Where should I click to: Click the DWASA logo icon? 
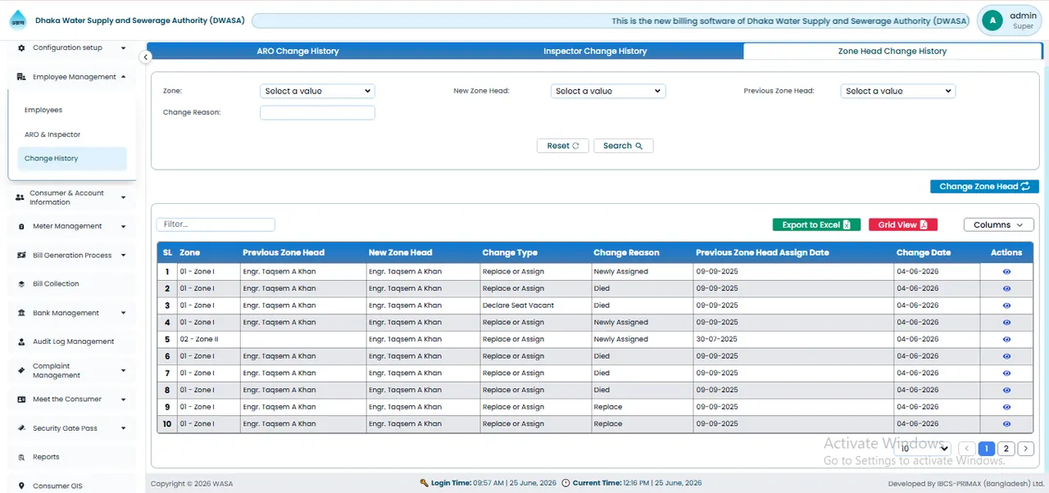[x=17, y=21]
